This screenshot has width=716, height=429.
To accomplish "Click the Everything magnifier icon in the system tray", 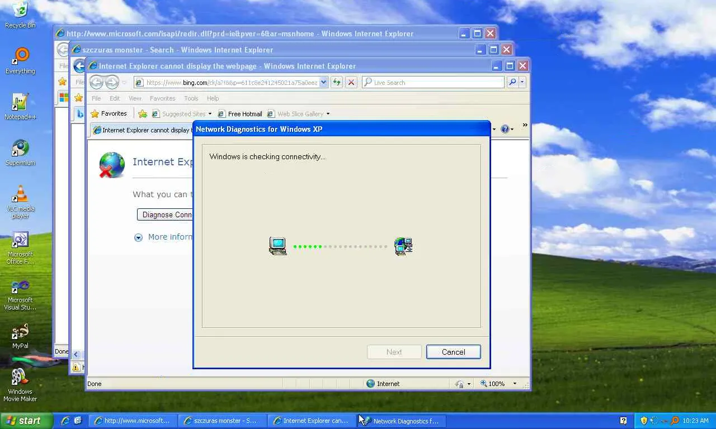I will (x=675, y=421).
